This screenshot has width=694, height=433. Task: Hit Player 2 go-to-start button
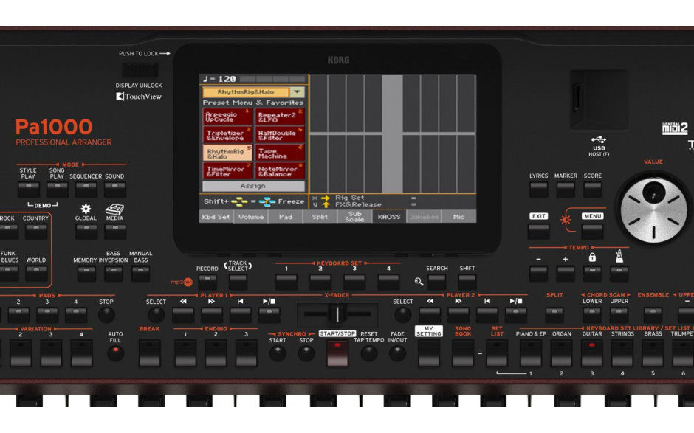click(487, 315)
